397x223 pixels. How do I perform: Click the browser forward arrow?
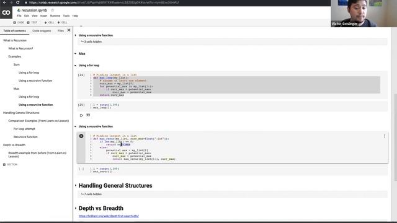tap(11, 2)
